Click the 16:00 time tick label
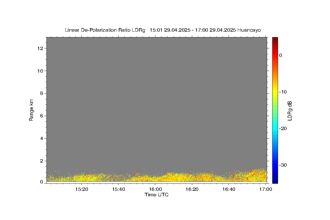 point(155,189)
